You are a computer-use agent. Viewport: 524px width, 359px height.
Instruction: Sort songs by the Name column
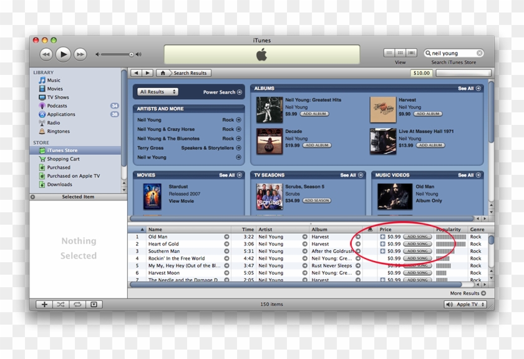189,230
